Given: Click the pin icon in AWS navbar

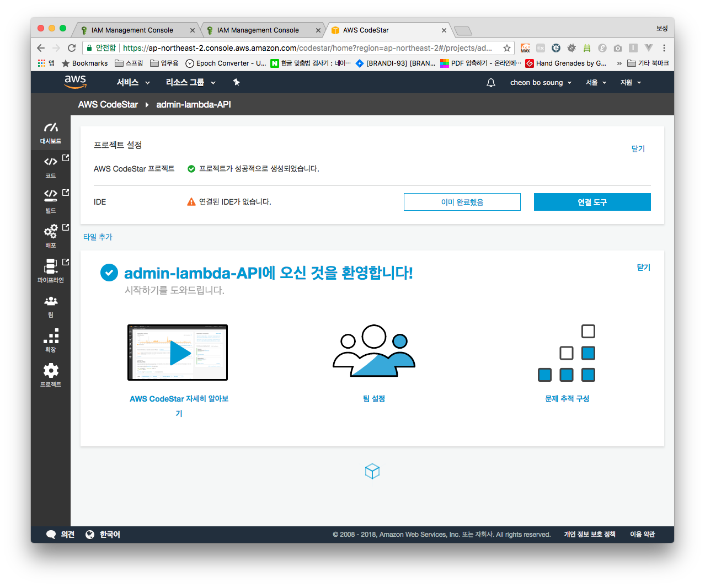Looking at the screenshot, I should click(236, 83).
